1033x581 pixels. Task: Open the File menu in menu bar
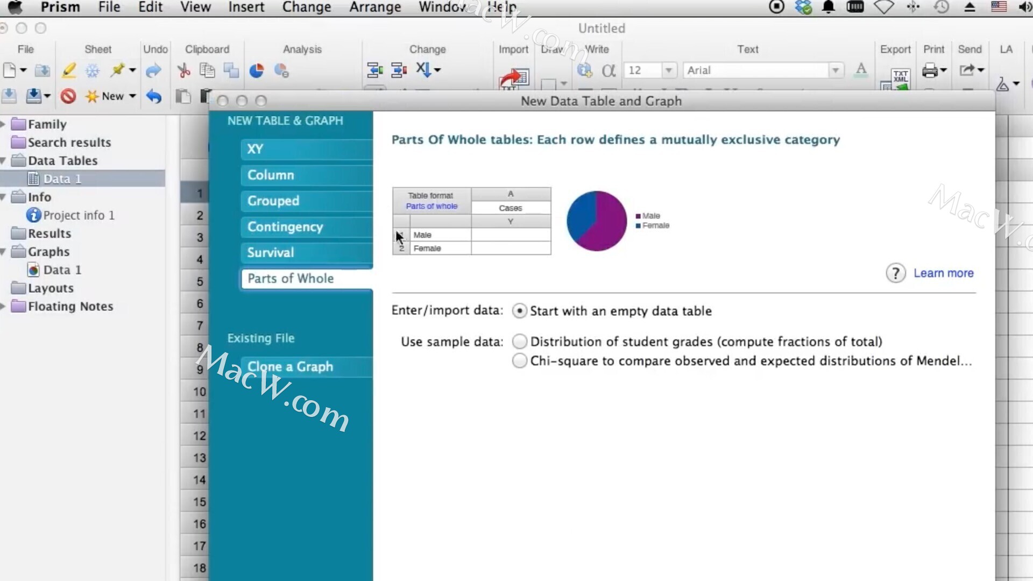click(109, 7)
